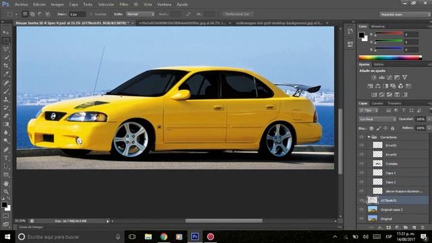Select the Original copia 2 layer thumbnail
Viewport: 432px width, 243px height.
373,209
